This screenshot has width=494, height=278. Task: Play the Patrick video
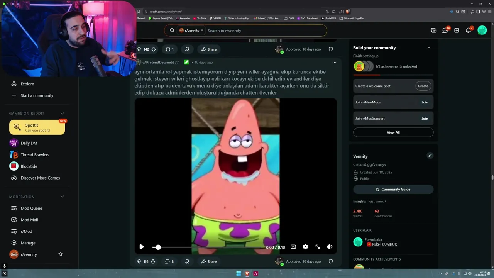(142, 247)
